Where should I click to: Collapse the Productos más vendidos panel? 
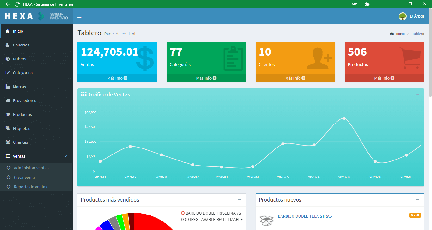(239, 200)
